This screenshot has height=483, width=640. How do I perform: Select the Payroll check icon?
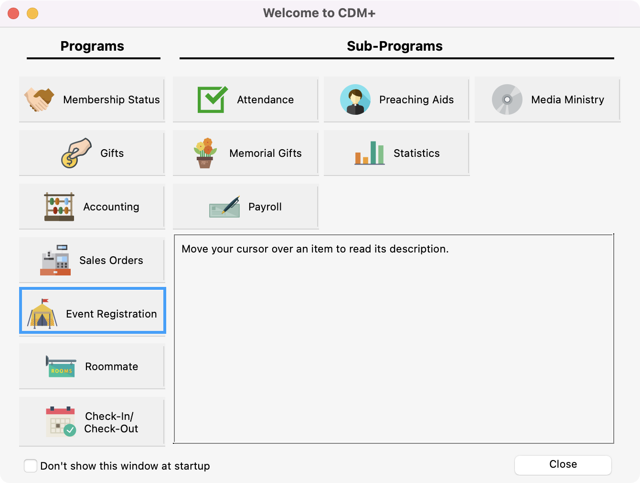[224, 207]
